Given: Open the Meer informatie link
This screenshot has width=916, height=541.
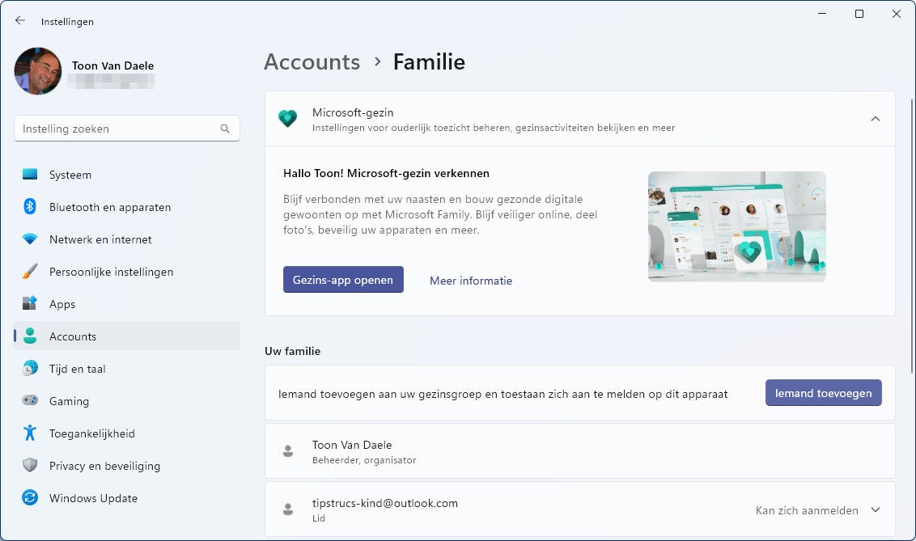Looking at the screenshot, I should point(470,281).
